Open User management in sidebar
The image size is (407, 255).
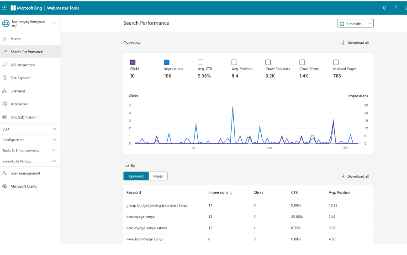tap(25, 174)
